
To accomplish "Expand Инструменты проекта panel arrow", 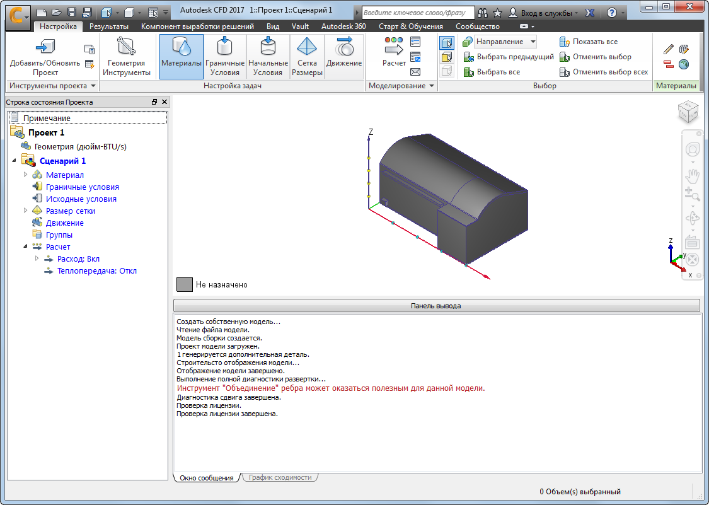I will [x=93, y=86].
